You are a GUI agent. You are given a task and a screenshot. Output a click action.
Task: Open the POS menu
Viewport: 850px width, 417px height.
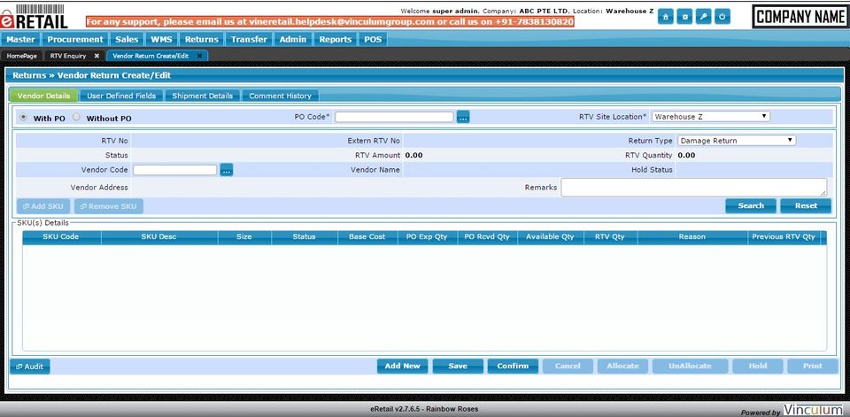[373, 40]
